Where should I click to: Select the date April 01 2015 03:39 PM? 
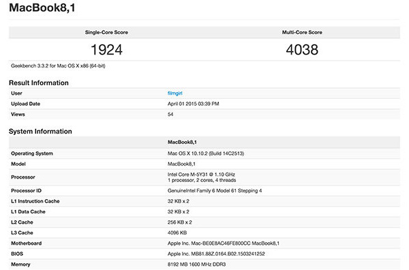tap(194, 104)
